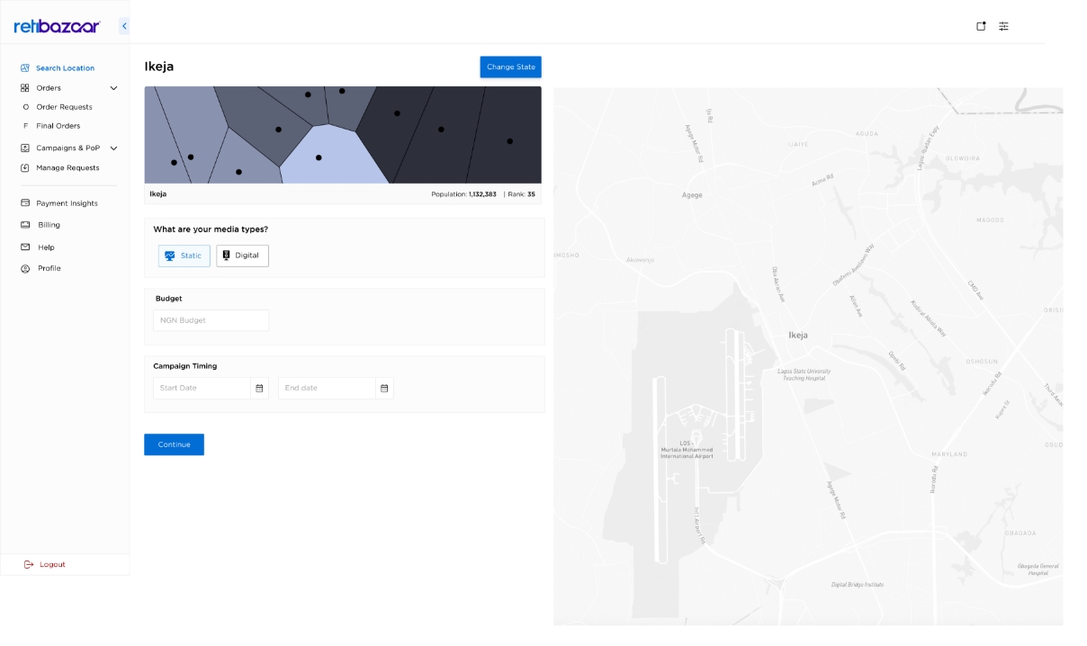This screenshot has height=646, width=1087.
Task: Click the Continue button
Action: (x=174, y=444)
